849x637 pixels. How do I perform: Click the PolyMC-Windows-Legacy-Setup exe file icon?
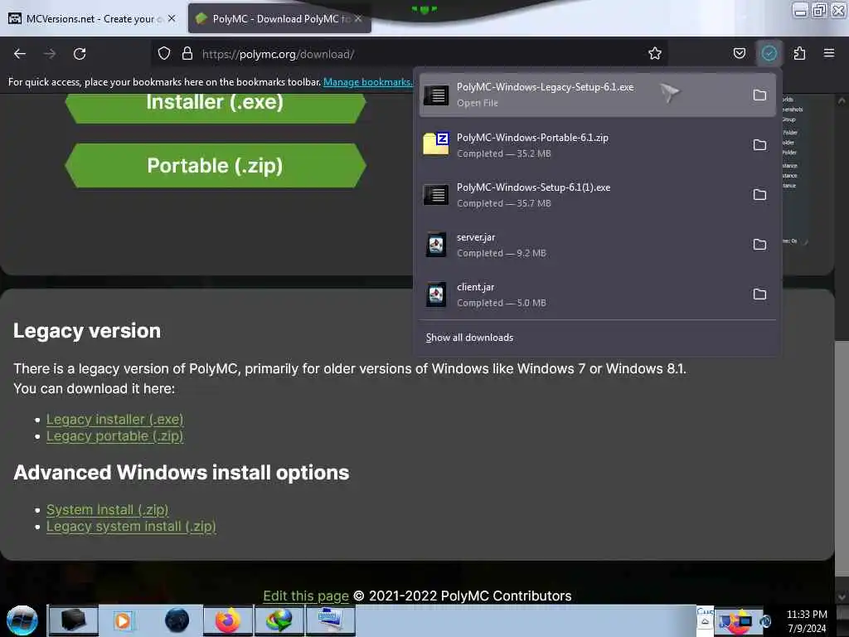pos(436,95)
